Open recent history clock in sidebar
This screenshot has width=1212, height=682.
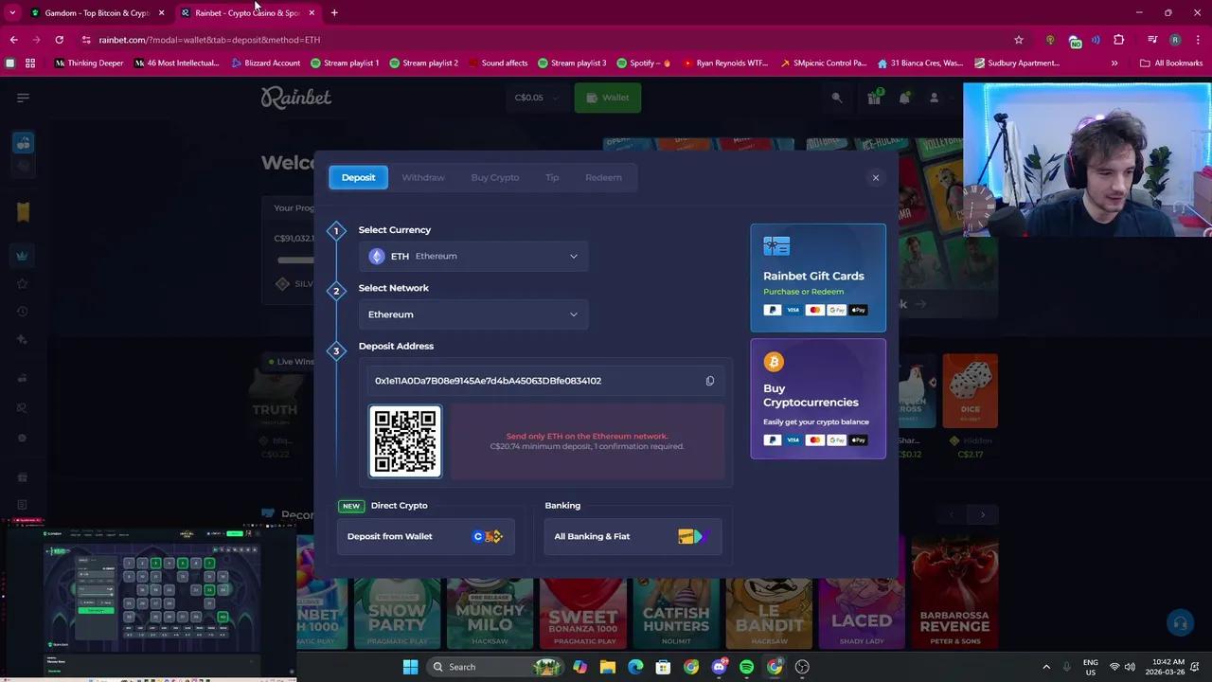tap(23, 312)
